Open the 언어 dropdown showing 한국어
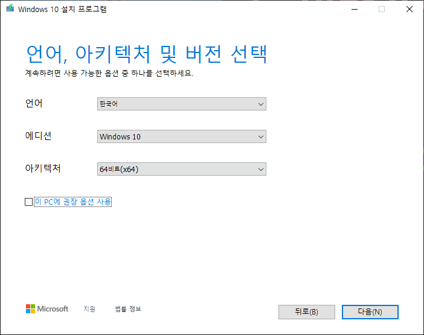The width and height of the screenshot is (424, 335). point(182,104)
